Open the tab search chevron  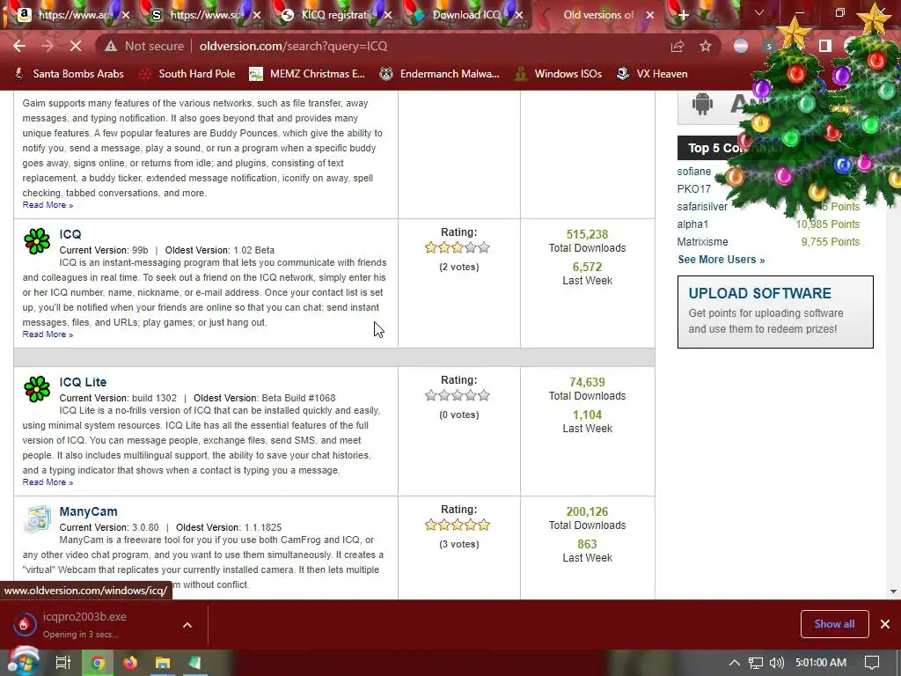pos(759,12)
